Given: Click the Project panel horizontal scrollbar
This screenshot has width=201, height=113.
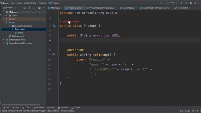Looking at the screenshot, I should click(21, 105).
